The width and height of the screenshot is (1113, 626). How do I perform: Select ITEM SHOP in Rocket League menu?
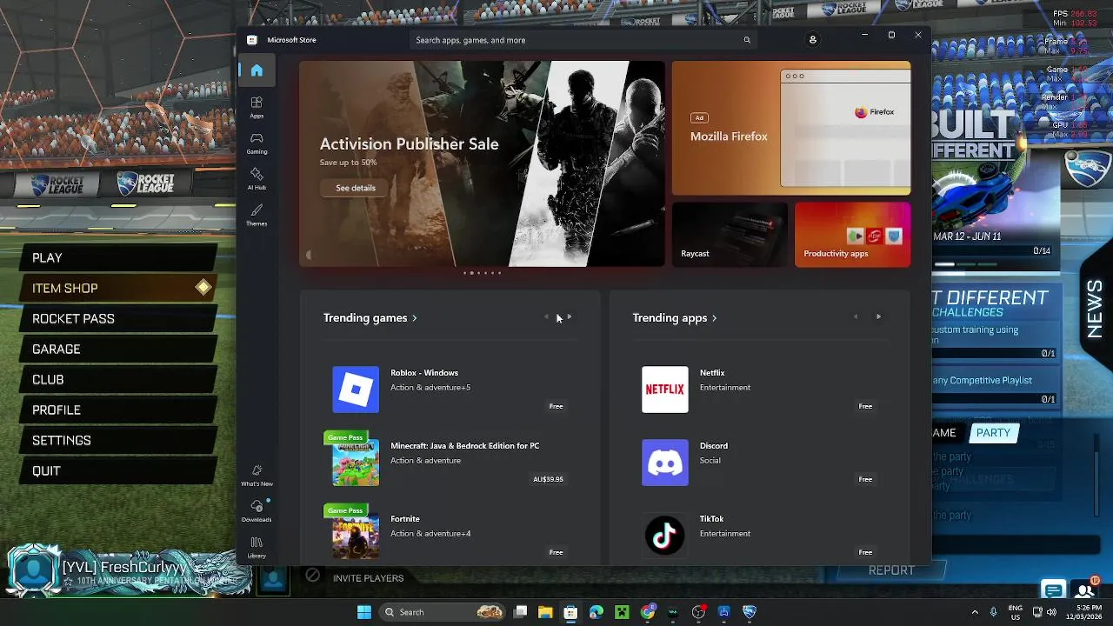pos(119,289)
